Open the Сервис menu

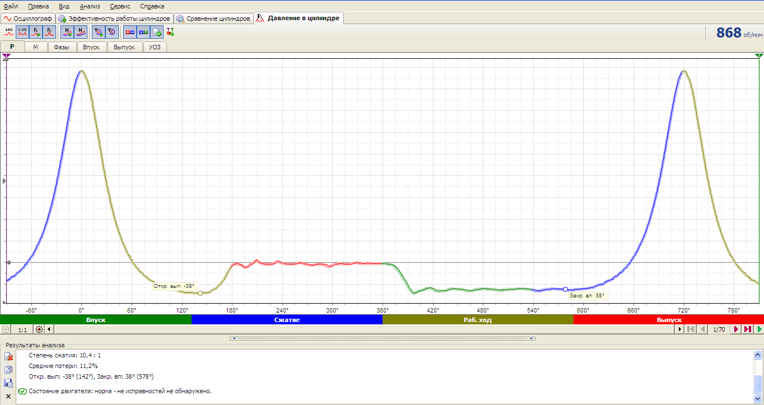coord(120,6)
